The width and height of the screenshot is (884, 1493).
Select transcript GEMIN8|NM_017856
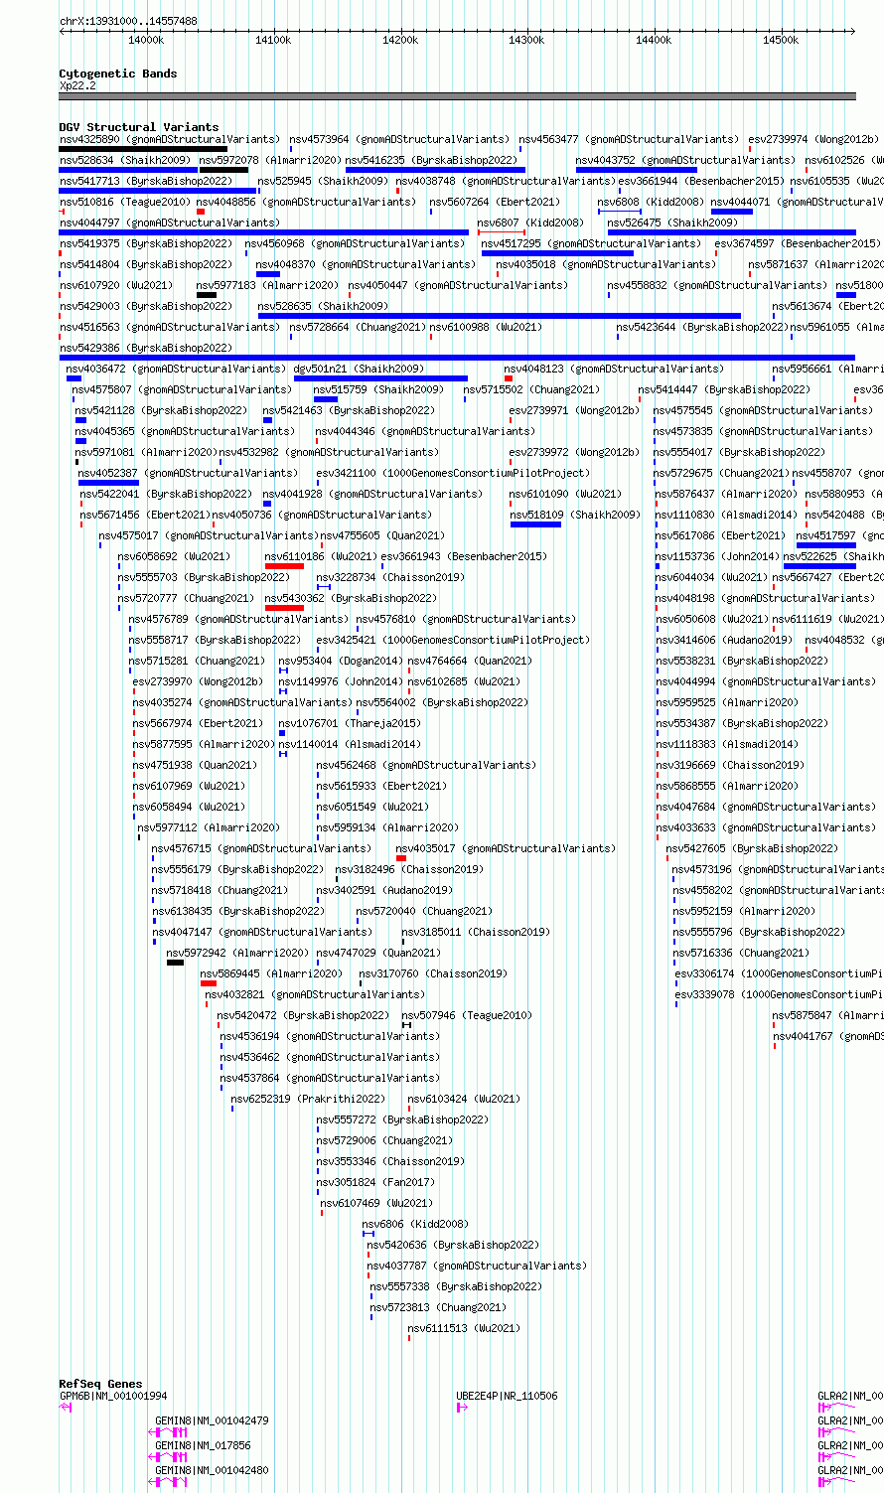pyautogui.click(x=203, y=1445)
